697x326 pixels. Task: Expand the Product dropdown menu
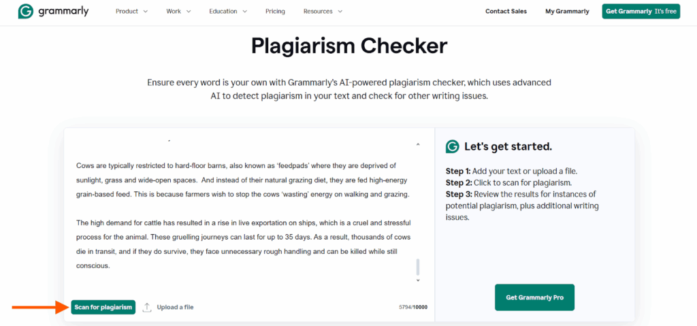[x=131, y=12]
